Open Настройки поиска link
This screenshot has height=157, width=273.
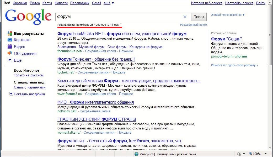(x=239, y=3)
